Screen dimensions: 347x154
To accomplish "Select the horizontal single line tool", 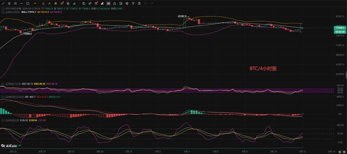I will point(21,4).
